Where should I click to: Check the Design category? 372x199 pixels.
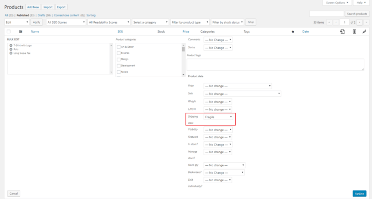[x=119, y=59]
